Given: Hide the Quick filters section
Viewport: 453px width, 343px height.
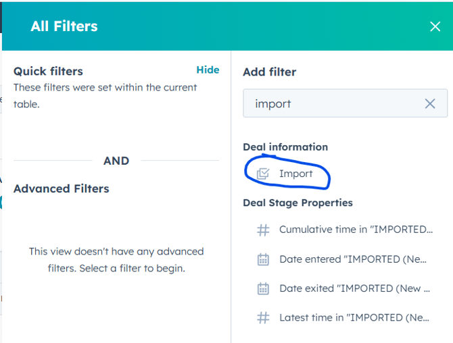Looking at the screenshot, I should point(208,70).
